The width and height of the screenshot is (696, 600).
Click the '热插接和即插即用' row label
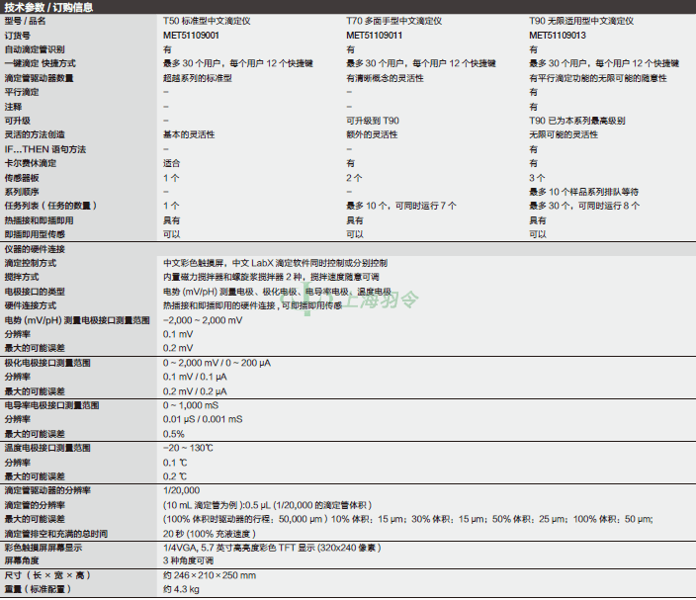pos(39,220)
